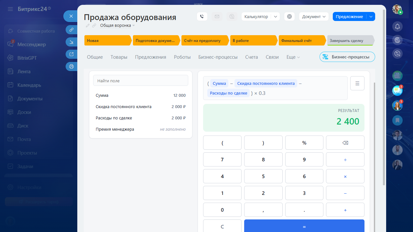Click the phone call icon button

coord(202,16)
